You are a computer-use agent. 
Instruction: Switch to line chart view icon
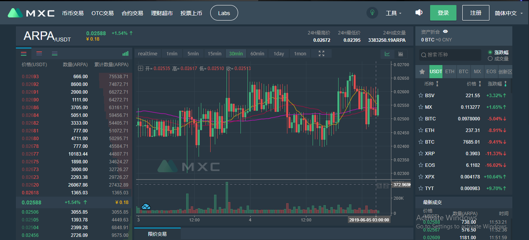click(387, 54)
